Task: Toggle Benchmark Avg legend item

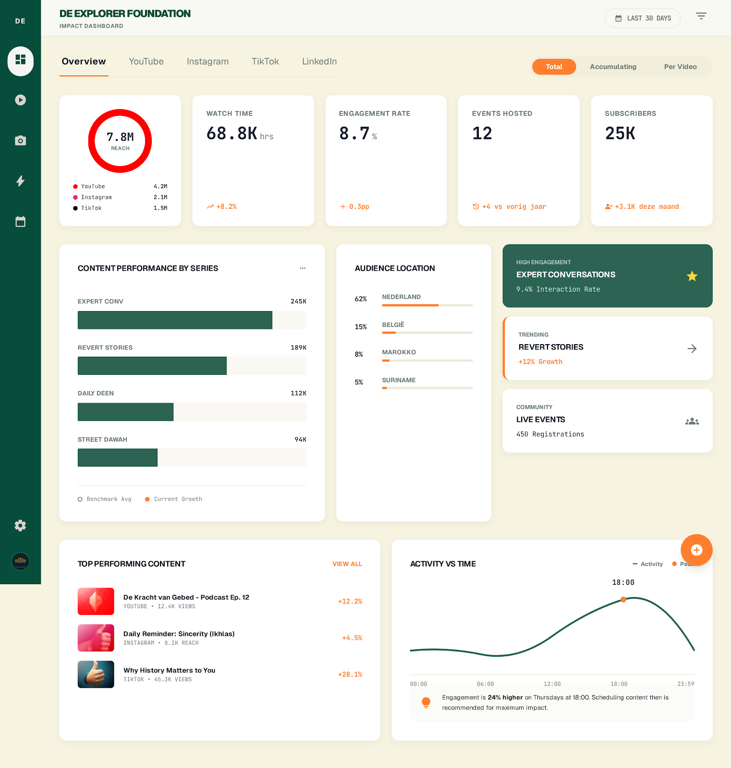Action: pyautogui.click(x=105, y=499)
